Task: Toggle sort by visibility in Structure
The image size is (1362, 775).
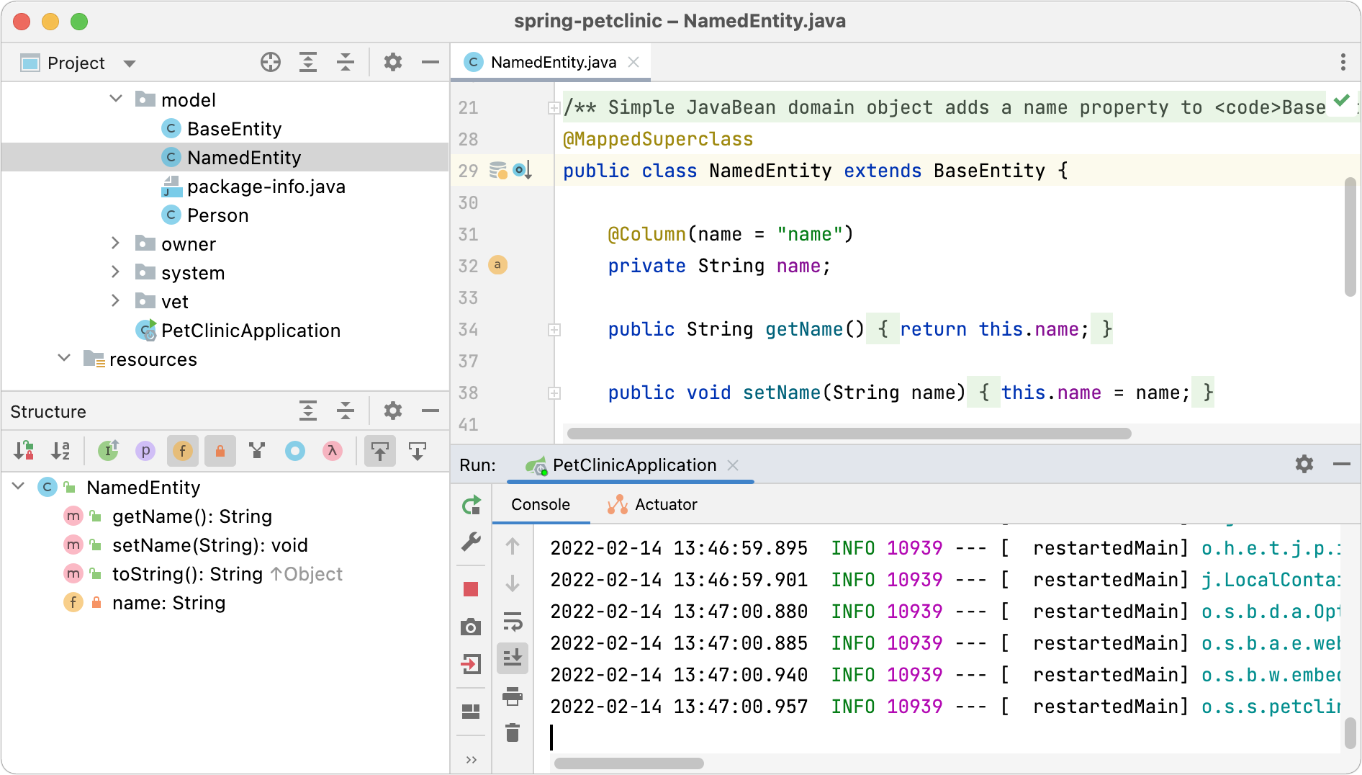Action: (x=24, y=451)
